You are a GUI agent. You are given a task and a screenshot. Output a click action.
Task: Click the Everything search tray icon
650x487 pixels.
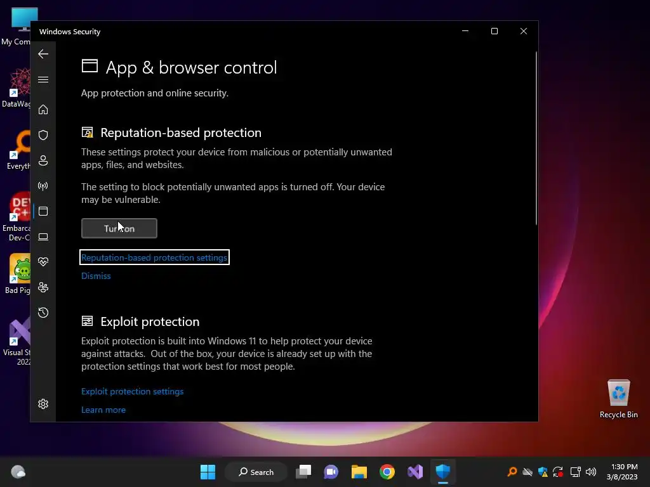512,472
